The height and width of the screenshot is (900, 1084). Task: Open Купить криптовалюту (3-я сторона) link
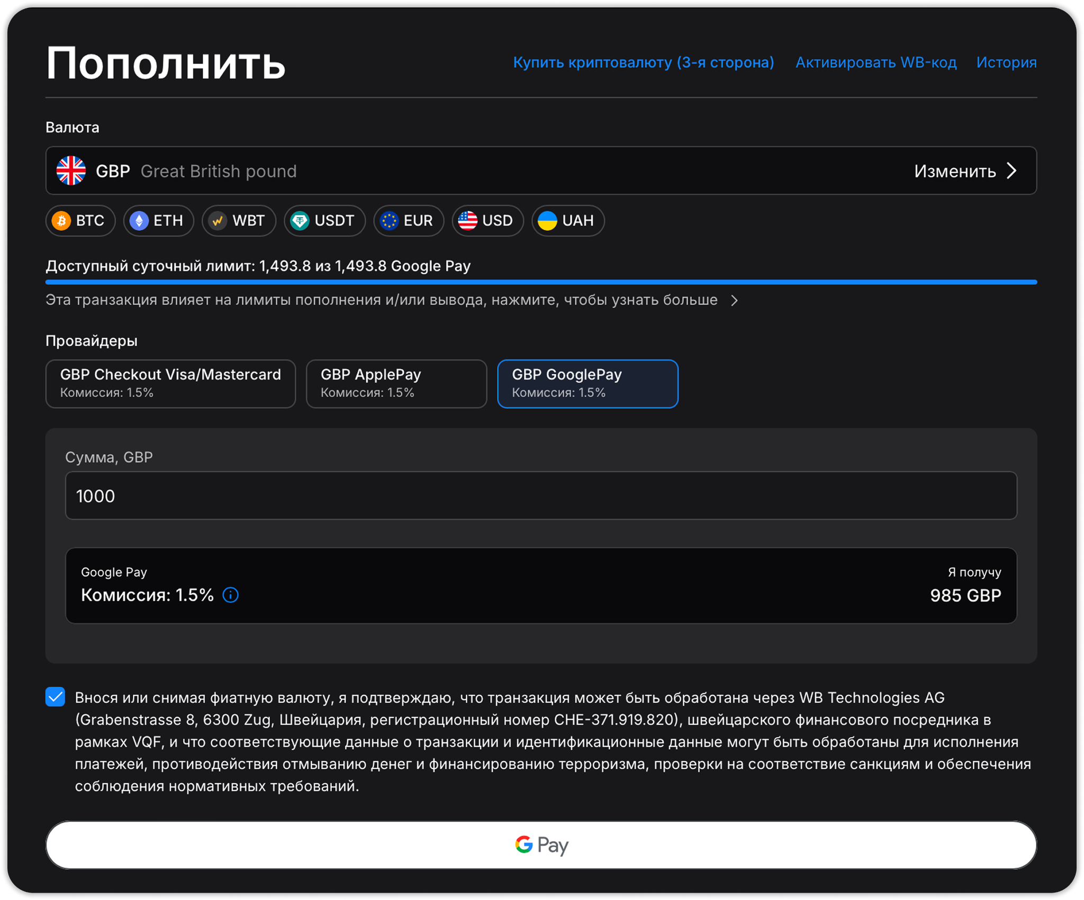coord(644,62)
